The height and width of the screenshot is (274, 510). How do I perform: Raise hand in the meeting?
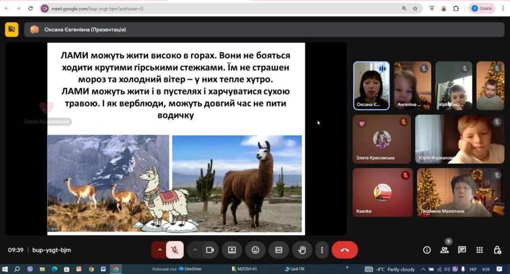(302, 250)
